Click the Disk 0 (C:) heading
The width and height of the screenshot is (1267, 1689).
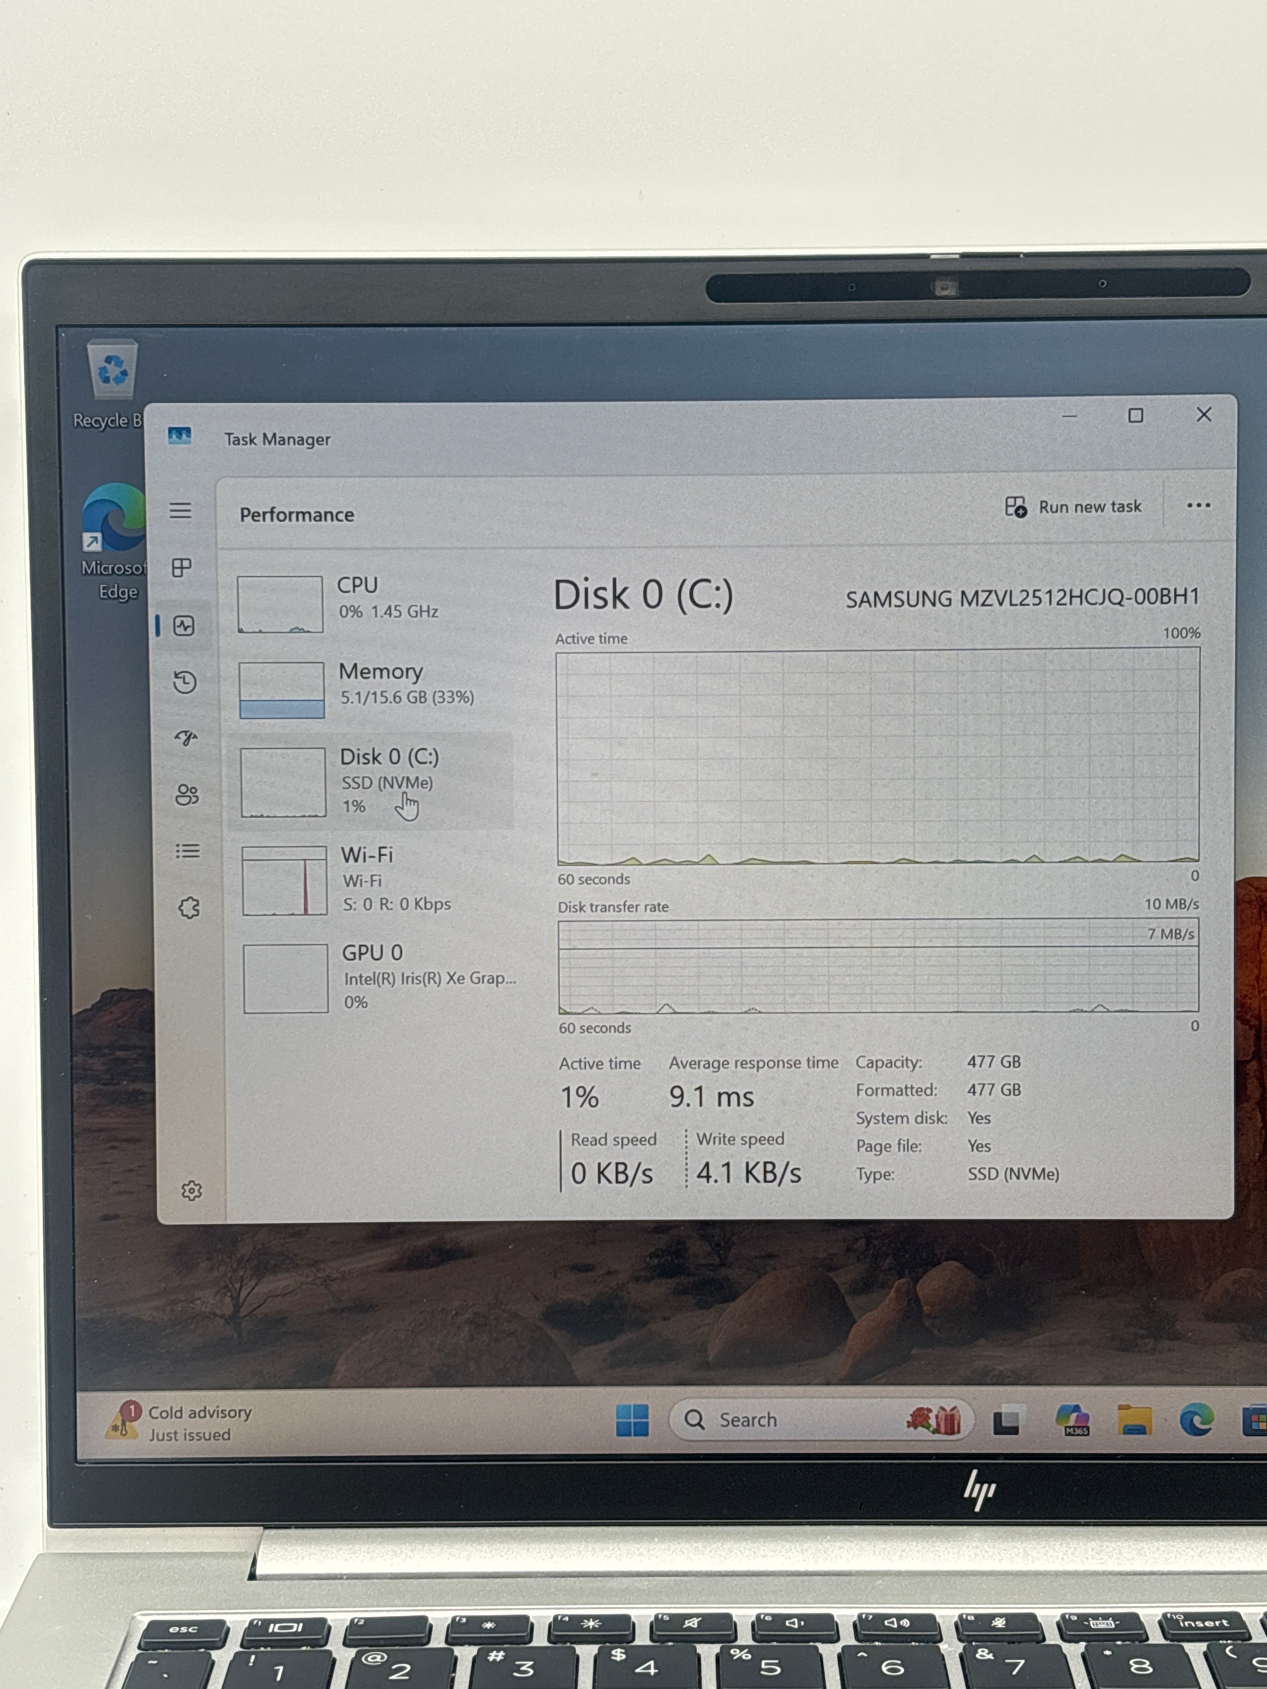pyautogui.click(x=643, y=595)
